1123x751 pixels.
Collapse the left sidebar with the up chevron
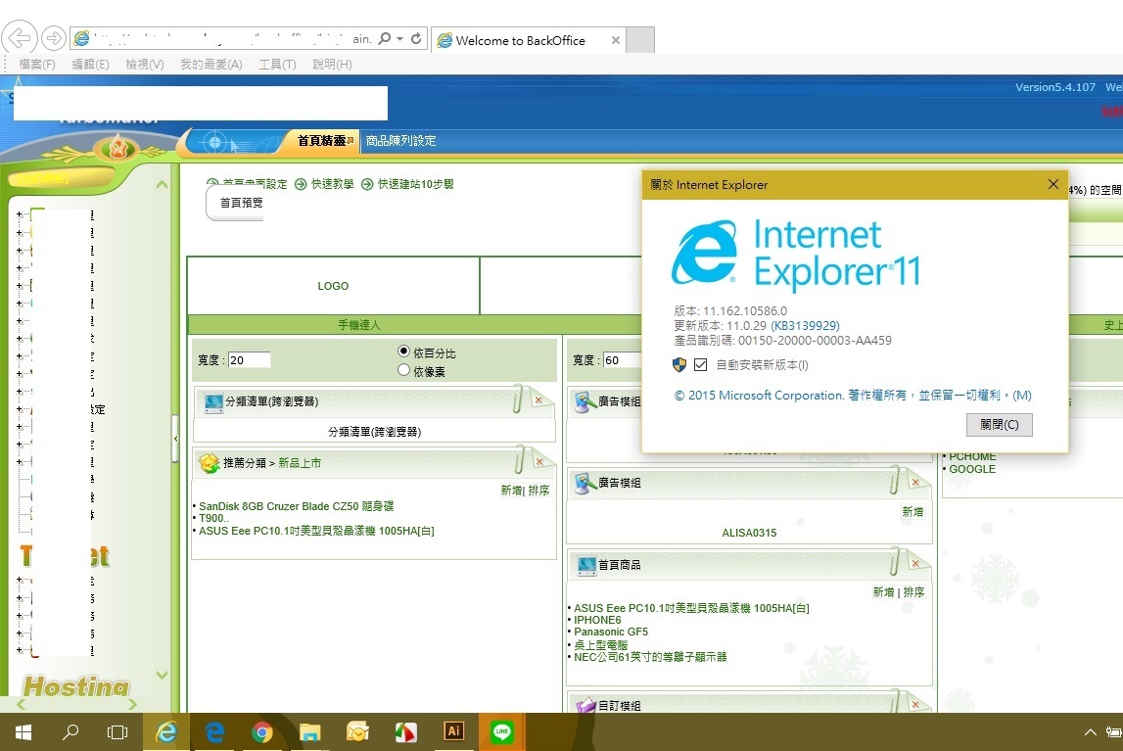[162, 184]
